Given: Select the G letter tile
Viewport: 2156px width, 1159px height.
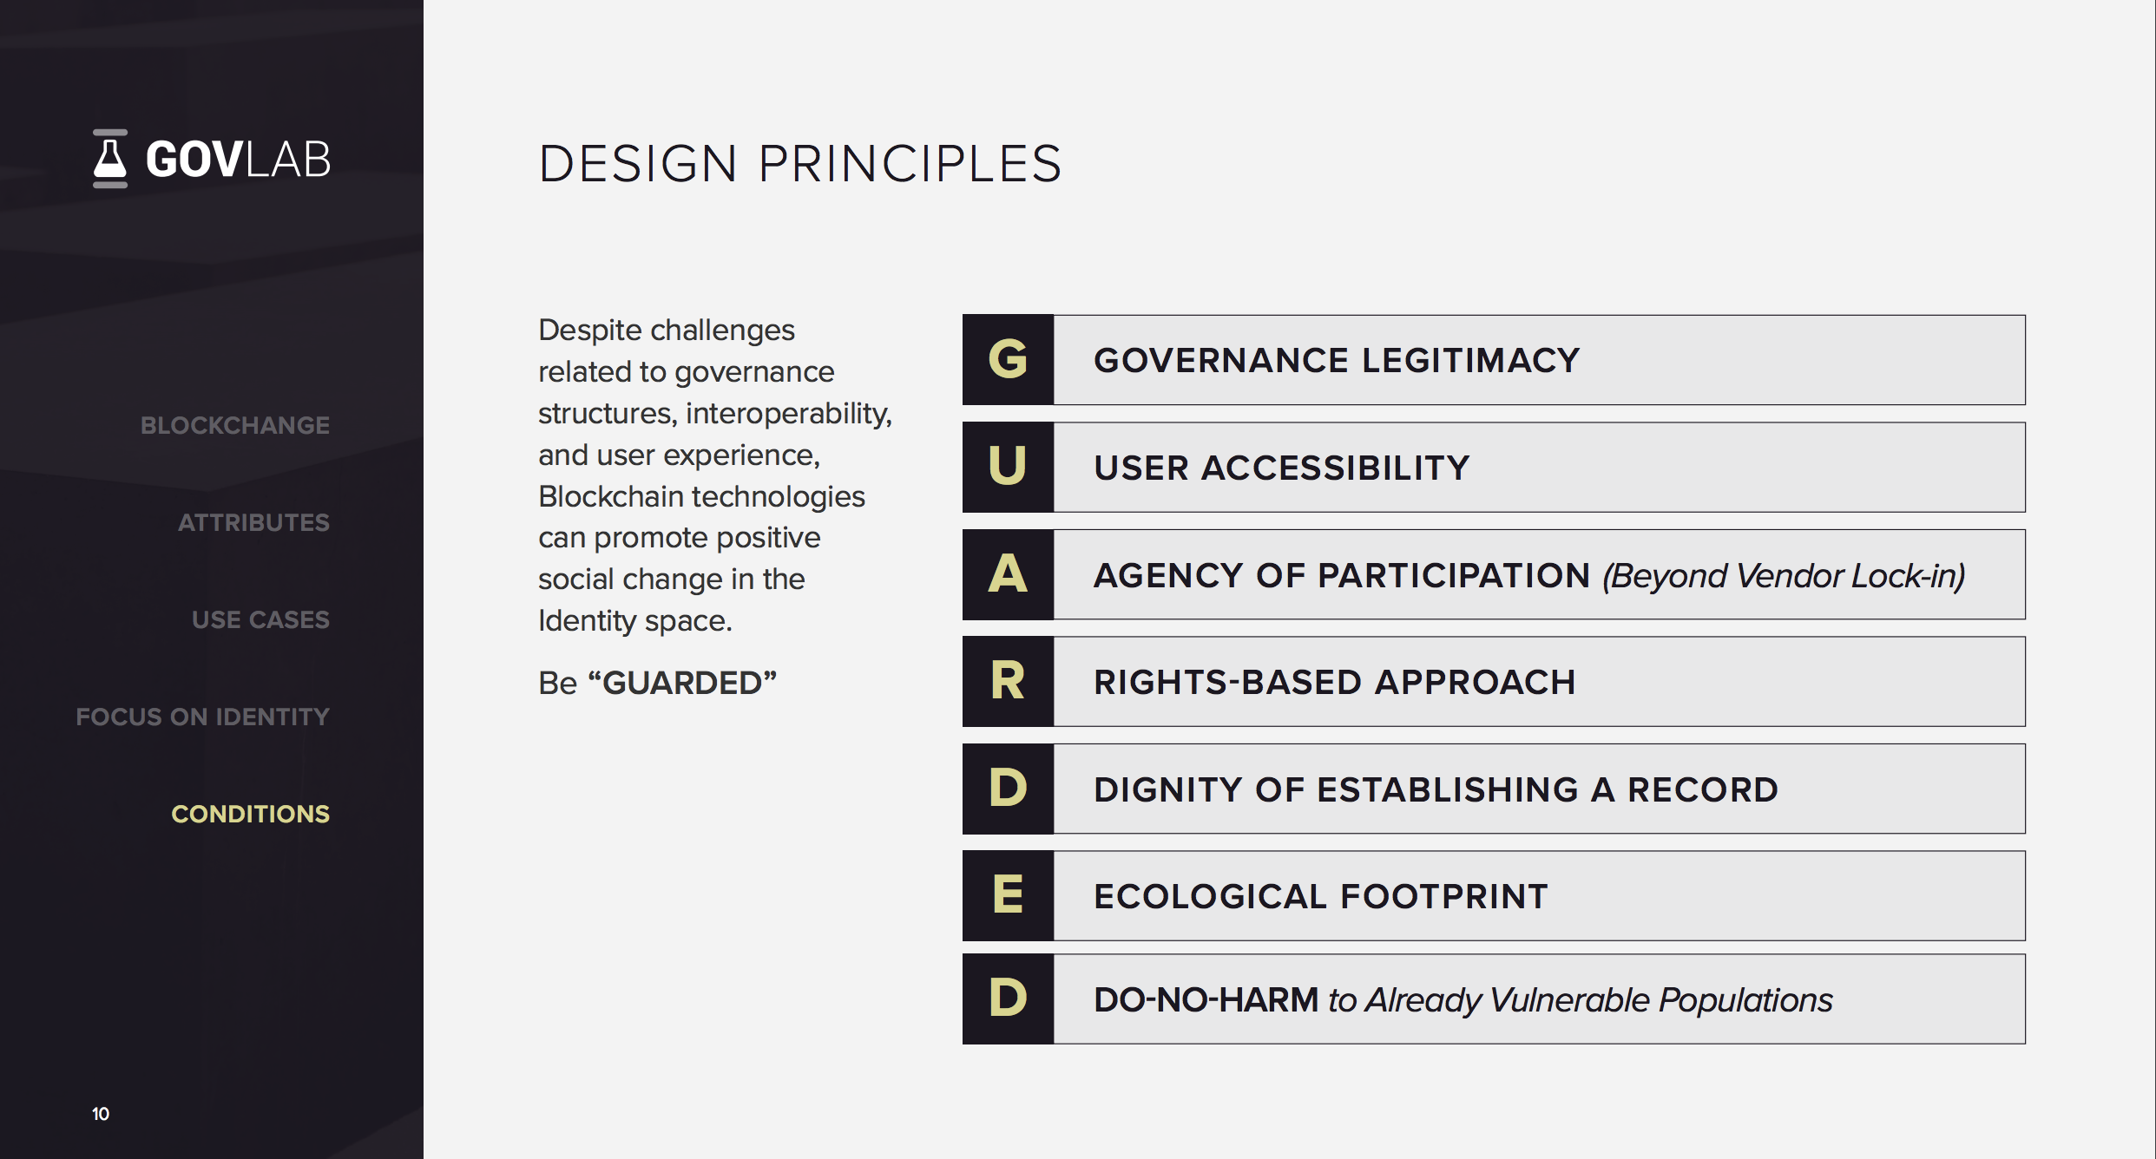Looking at the screenshot, I should tap(1008, 359).
